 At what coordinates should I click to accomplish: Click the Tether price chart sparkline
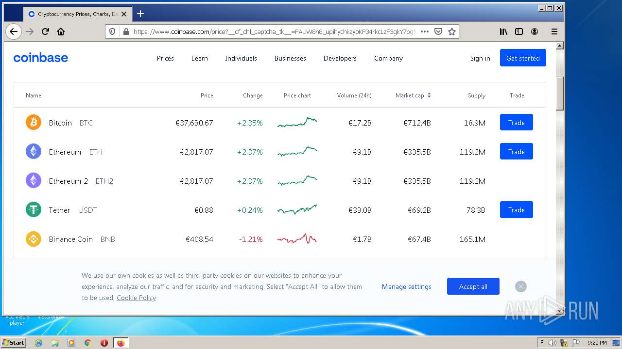(x=297, y=209)
